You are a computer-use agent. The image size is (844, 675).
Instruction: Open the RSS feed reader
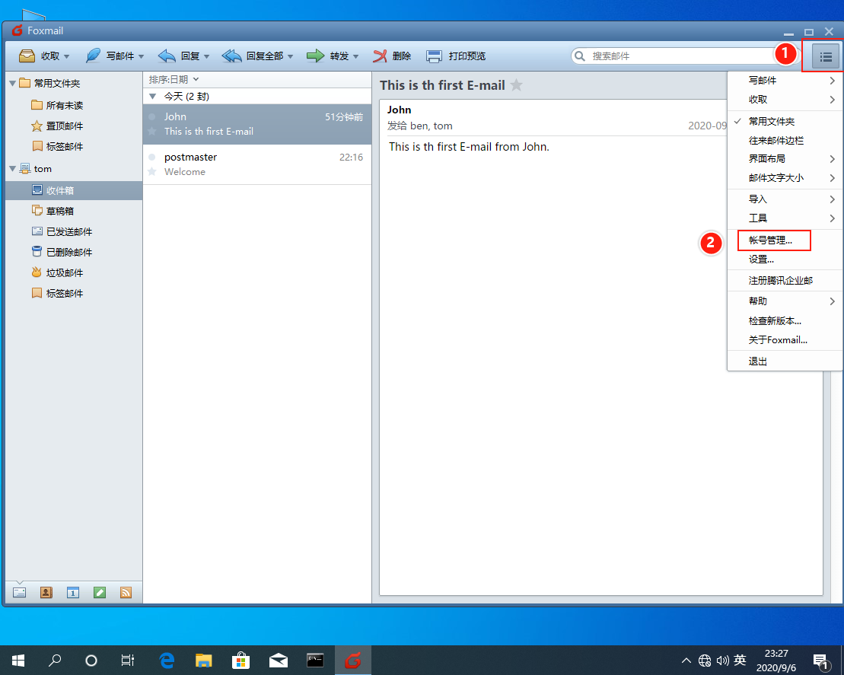click(x=126, y=592)
